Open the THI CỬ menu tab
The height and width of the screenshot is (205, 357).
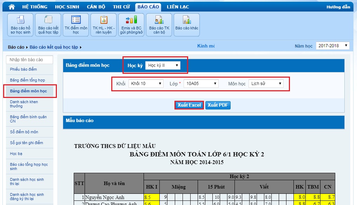pos(122,7)
